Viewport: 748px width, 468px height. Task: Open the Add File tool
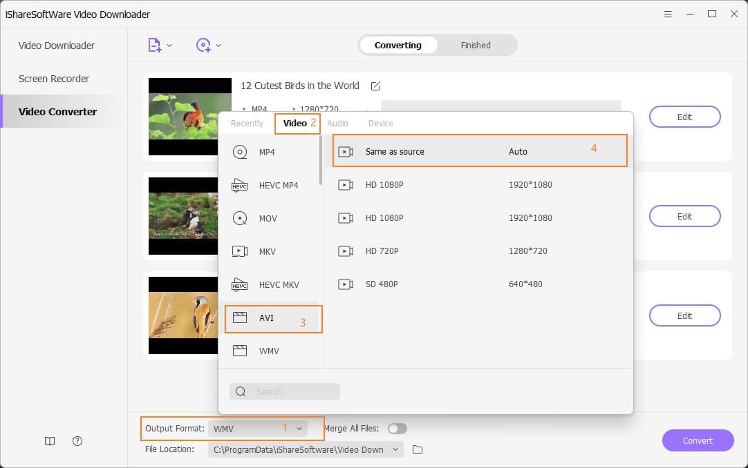tap(155, 44)
